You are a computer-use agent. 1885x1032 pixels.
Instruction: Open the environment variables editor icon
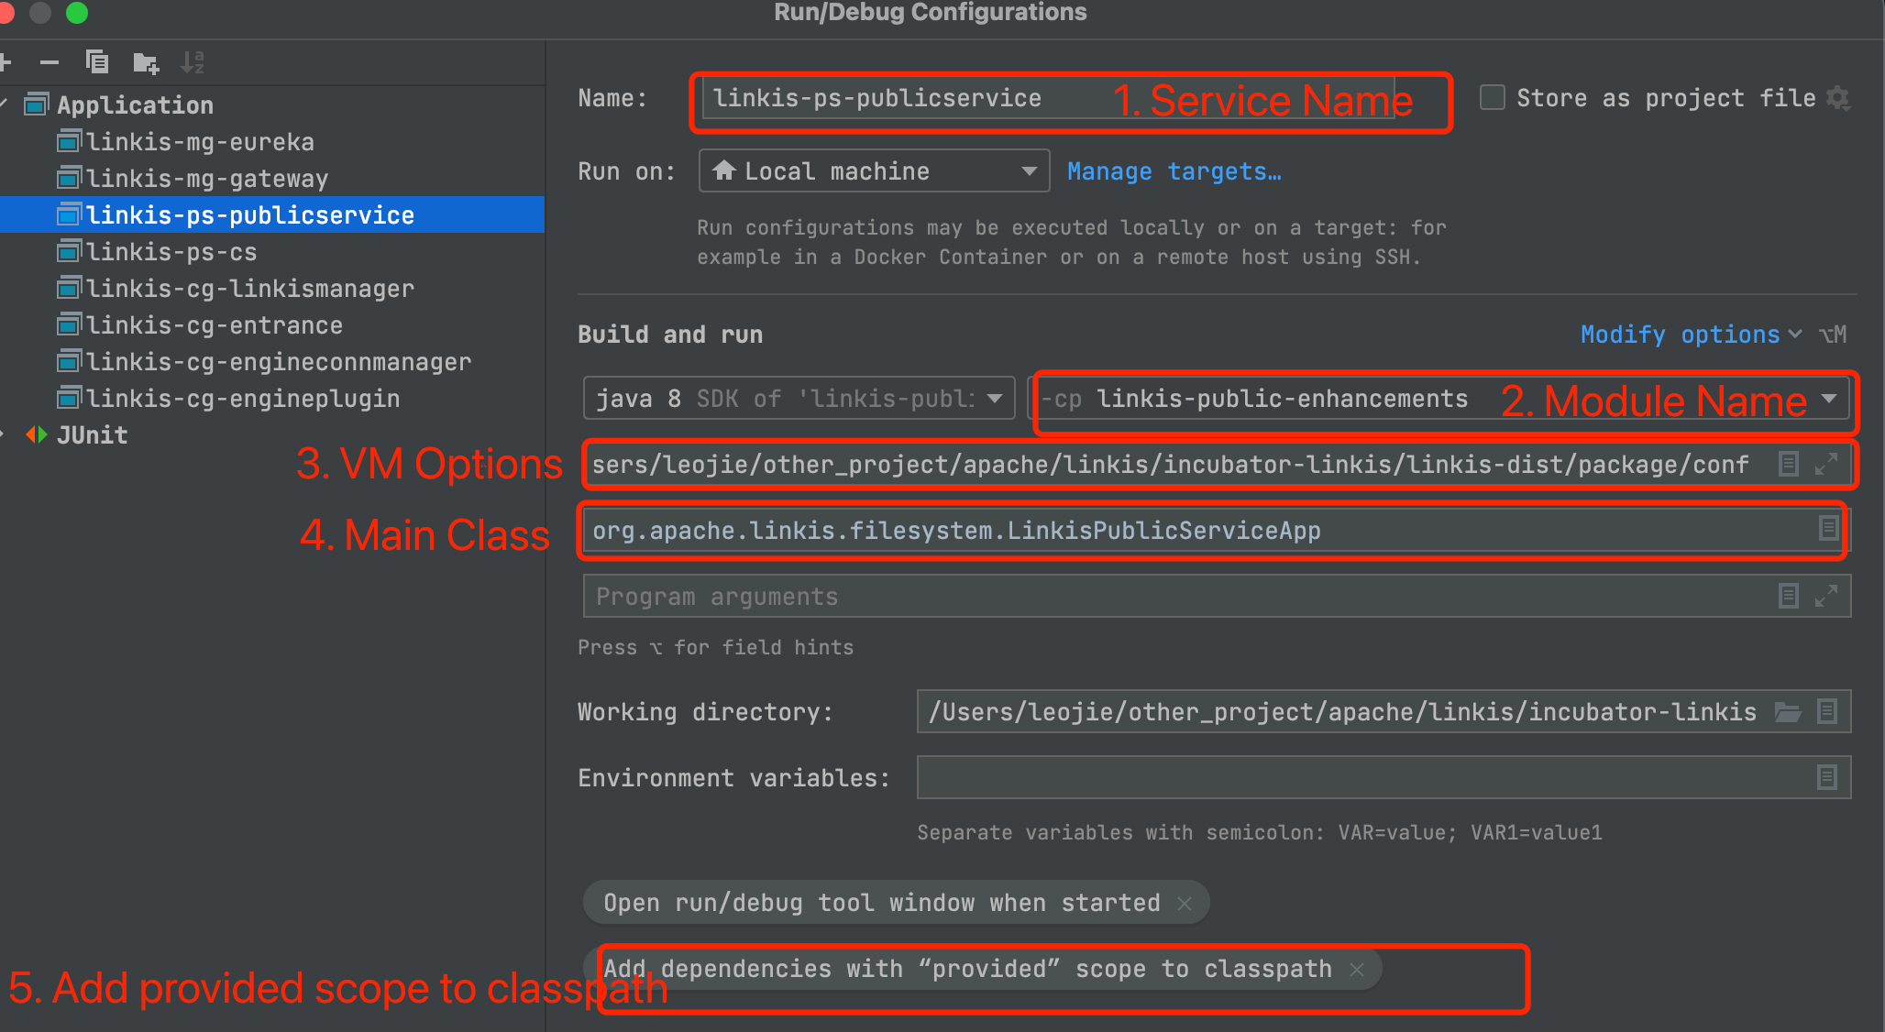pos(1826,777)
